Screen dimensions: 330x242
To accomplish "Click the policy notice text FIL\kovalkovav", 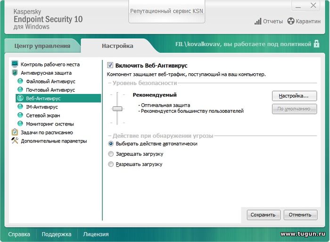I will click(243, 44).
